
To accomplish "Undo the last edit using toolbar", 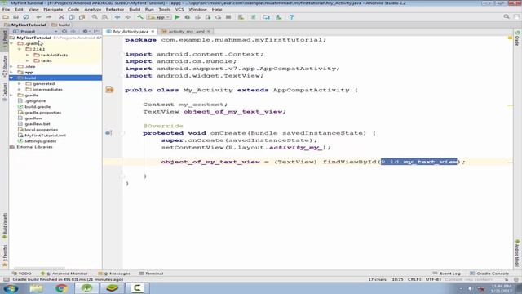I will [x=39, y=17].
